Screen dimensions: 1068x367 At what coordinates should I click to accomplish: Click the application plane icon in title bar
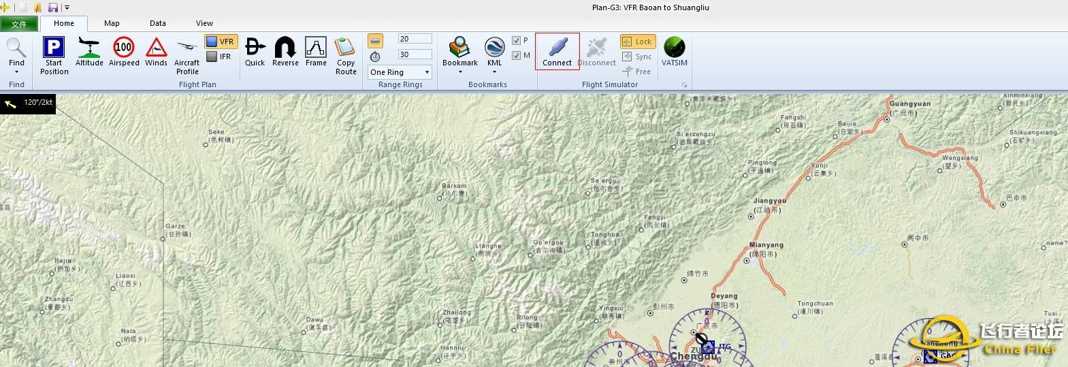(5, 7)
